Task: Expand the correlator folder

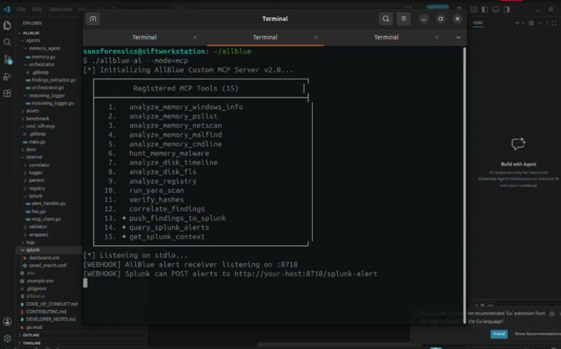Action: click(39, 165)
